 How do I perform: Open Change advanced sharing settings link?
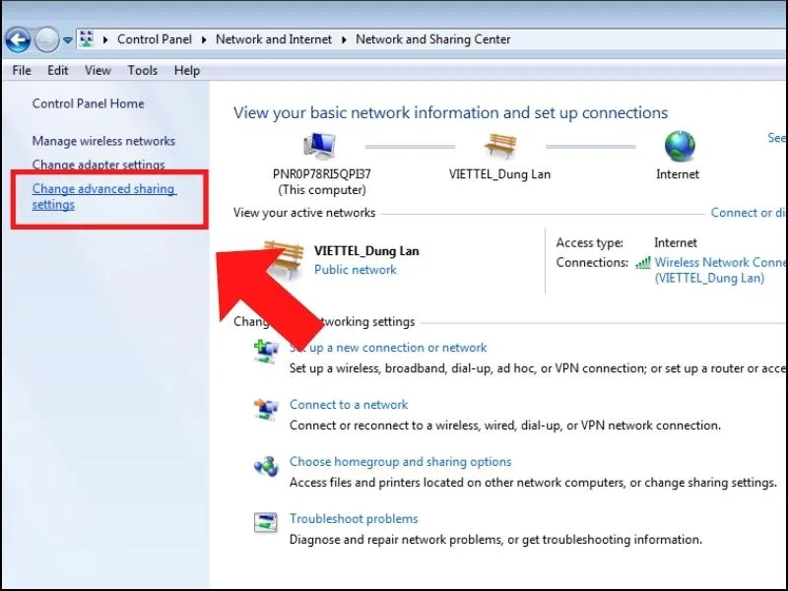102,196
